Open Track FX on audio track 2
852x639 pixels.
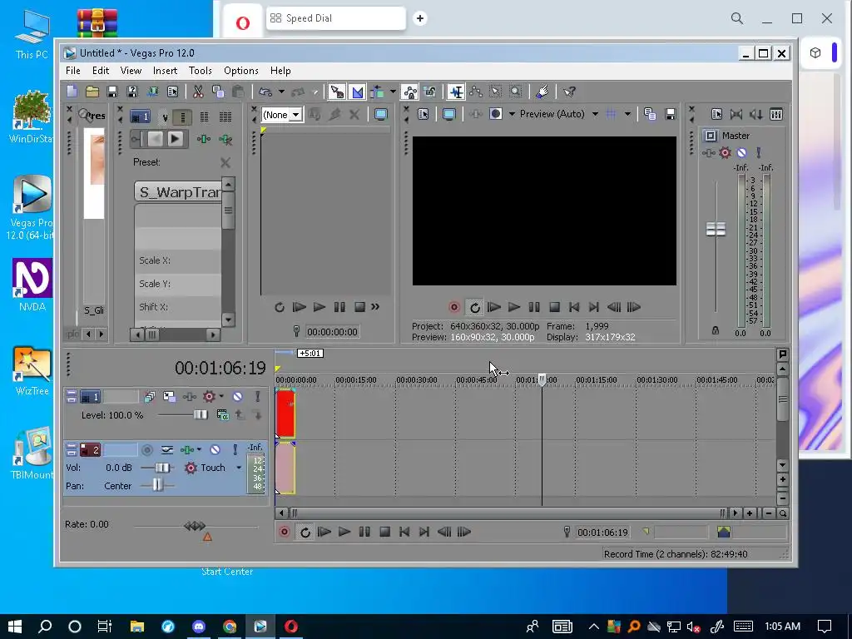point(187,450)
